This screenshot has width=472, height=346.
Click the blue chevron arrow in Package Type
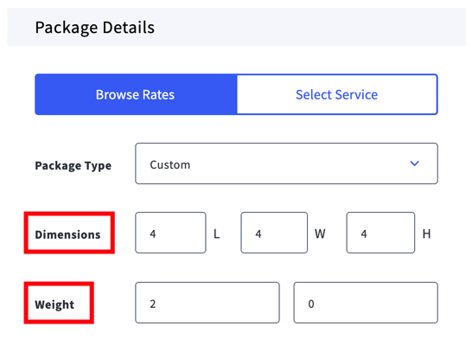(414, 163)
